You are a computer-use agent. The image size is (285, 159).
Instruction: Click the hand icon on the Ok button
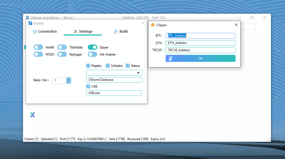click(x=170, y=58)
